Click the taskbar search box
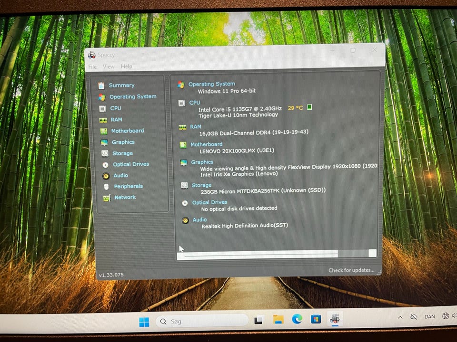Screen dimensions: 457x342 [202, 321]
